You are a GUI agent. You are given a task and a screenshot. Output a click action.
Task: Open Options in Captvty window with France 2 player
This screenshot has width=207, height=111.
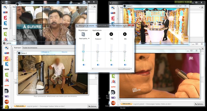point(92,106)
